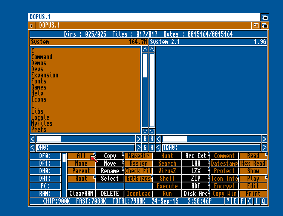Click the Check Fit button
The width and height of the screenshot is (283, 216).
(x=139, y=171)
